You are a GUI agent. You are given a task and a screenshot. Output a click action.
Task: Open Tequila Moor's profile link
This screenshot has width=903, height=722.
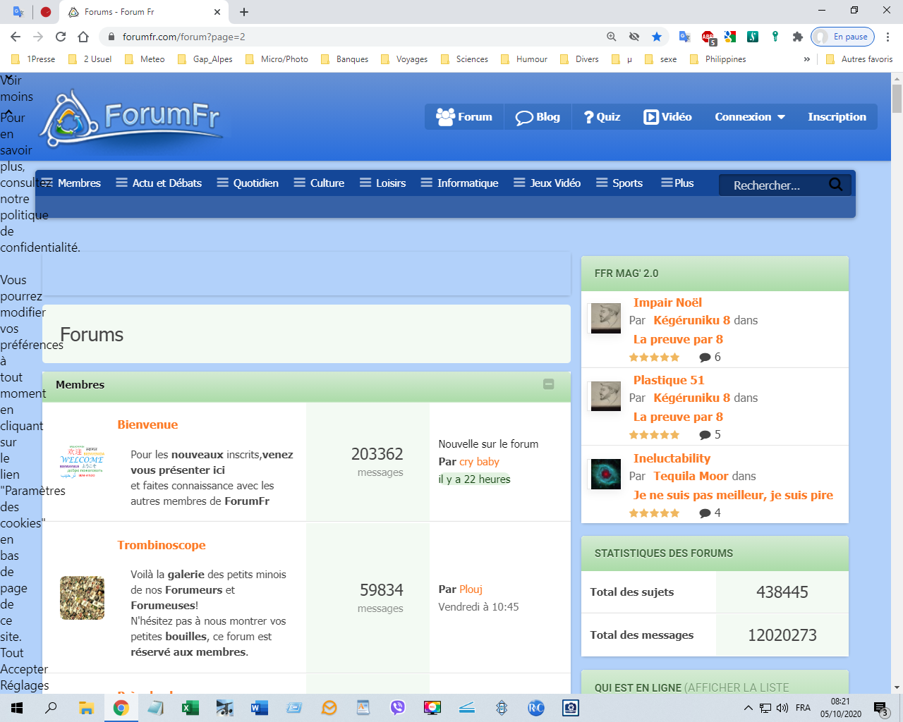(x=691, y=476)
